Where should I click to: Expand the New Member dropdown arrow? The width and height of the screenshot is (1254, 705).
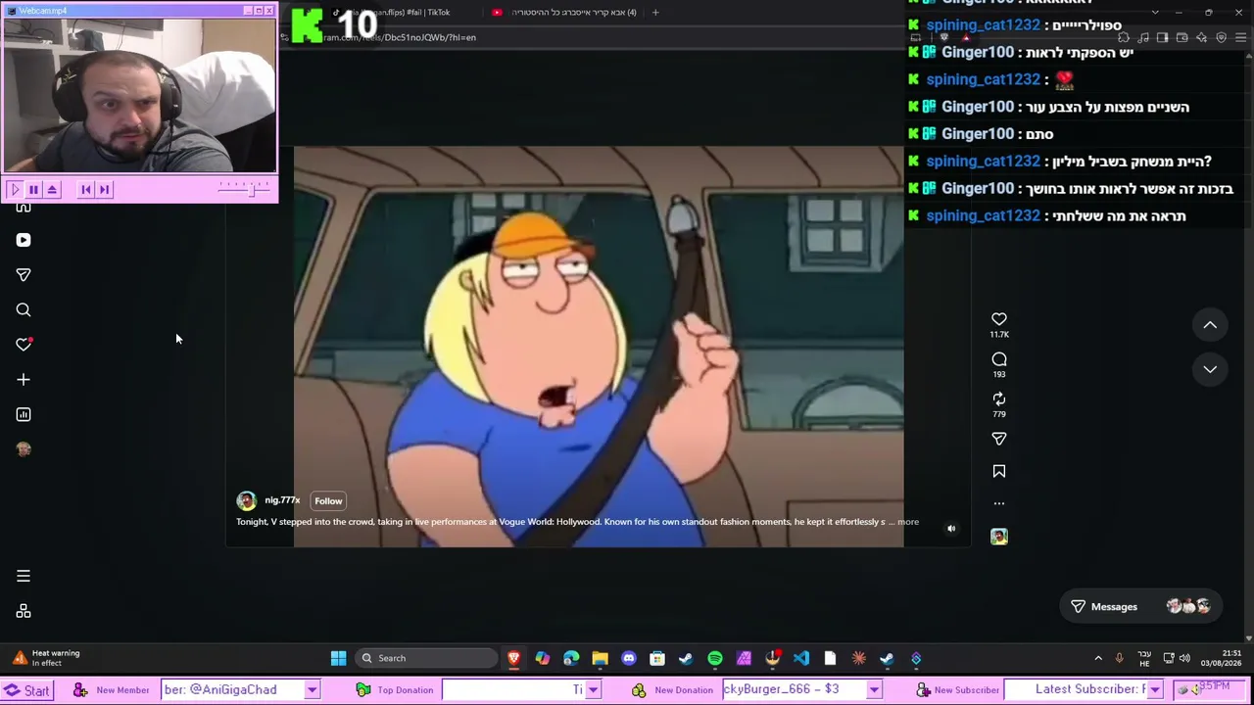(x=312, y=690)
